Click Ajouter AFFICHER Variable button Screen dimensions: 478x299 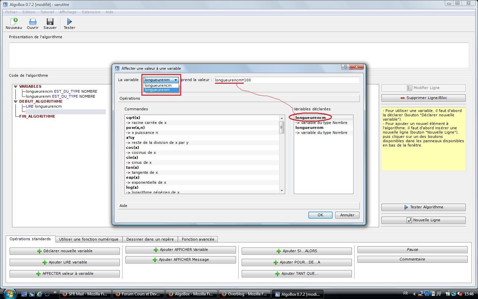[181, 250]
